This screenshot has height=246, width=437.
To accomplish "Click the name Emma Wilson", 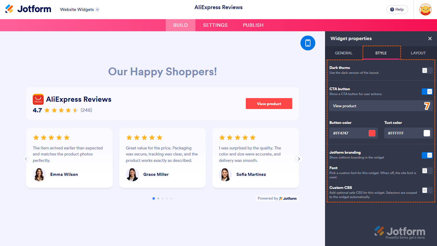I will pyautogui.click(x=64, y=174).
